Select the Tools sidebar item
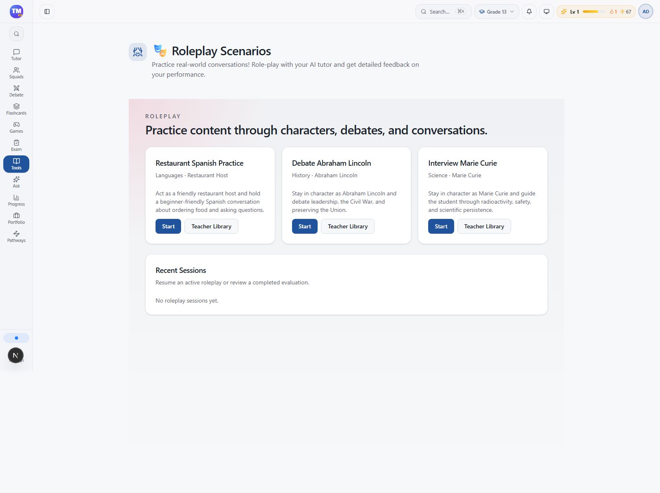Screen dimensions: 660x493 point(16,164)
